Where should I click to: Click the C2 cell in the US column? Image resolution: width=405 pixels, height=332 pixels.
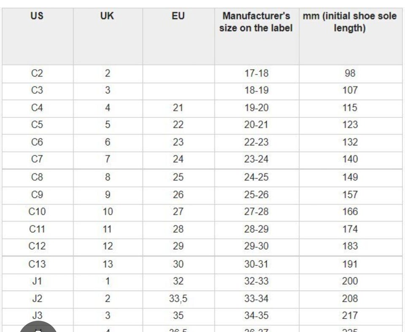tap(37, 73)
